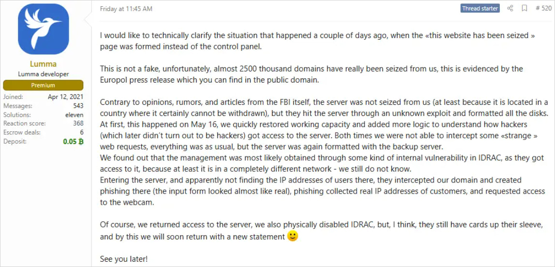
Task: Click the Premium user banner
Action: pos(44,85)
